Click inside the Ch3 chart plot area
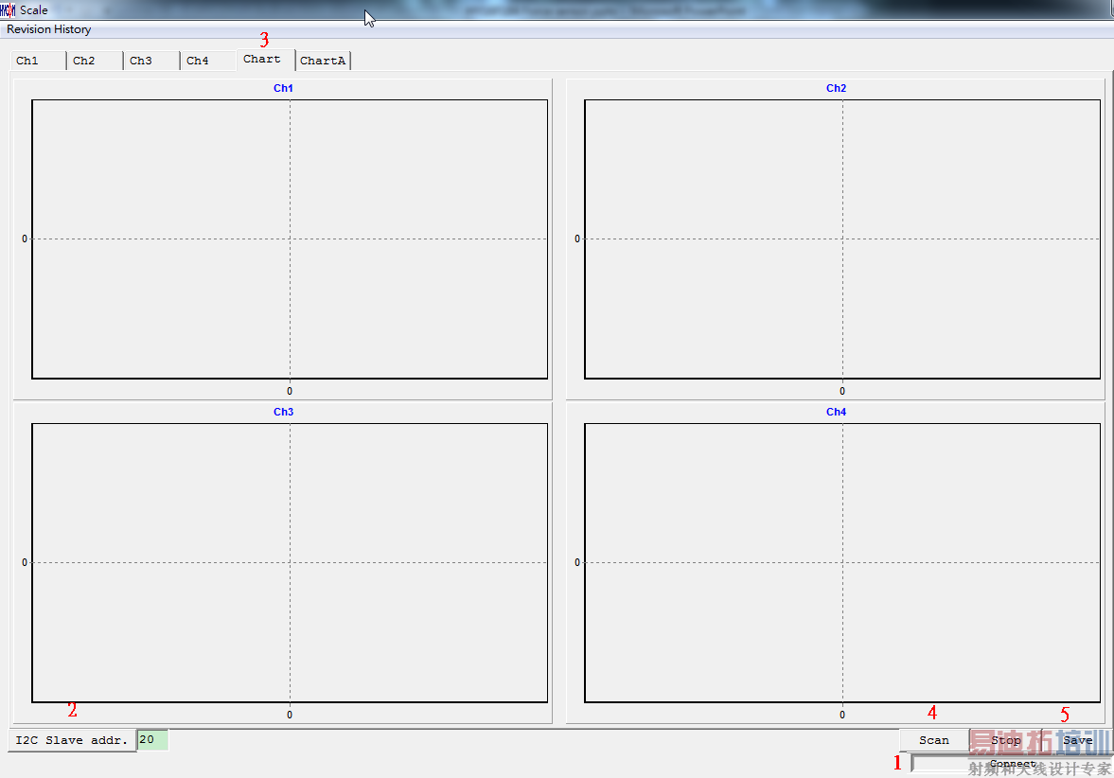The width and height of the screenshot is (1114, 778). tap(290, 563)
